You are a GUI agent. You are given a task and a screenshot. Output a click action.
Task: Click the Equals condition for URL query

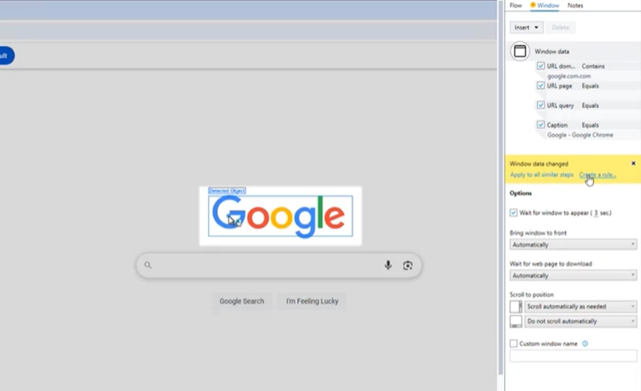coord(590,106)
